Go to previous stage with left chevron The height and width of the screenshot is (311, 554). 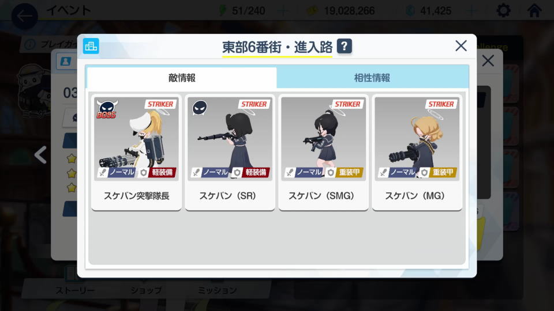click(40, 155)
